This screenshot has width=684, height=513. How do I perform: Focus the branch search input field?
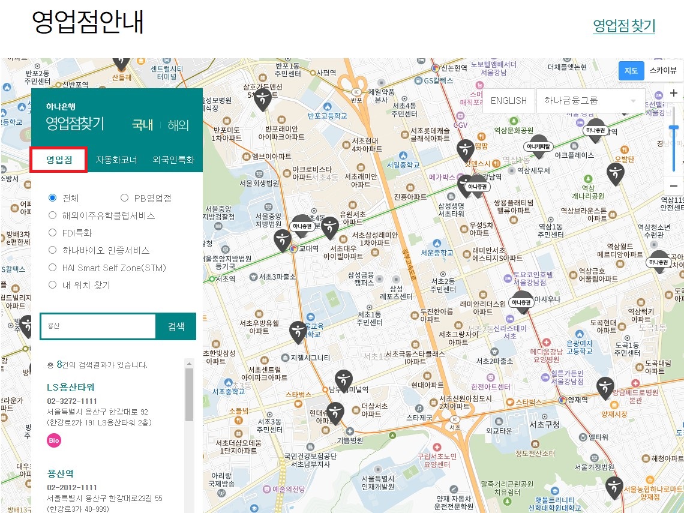coord(98,326)
